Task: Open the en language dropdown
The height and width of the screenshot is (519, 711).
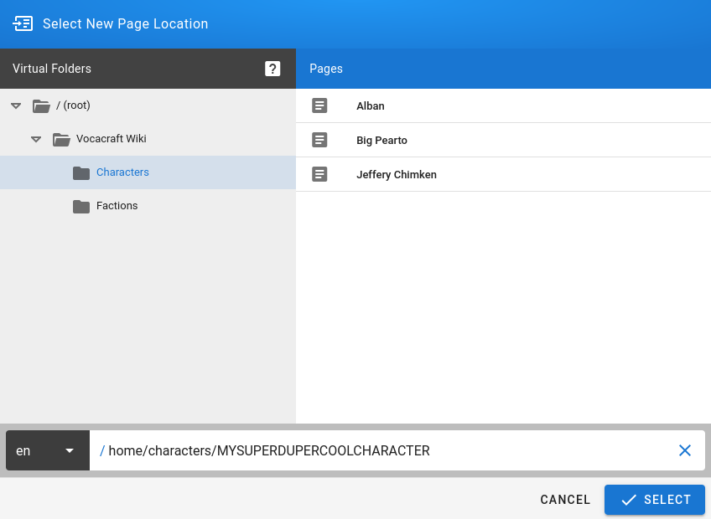Action: click(47, 450)
